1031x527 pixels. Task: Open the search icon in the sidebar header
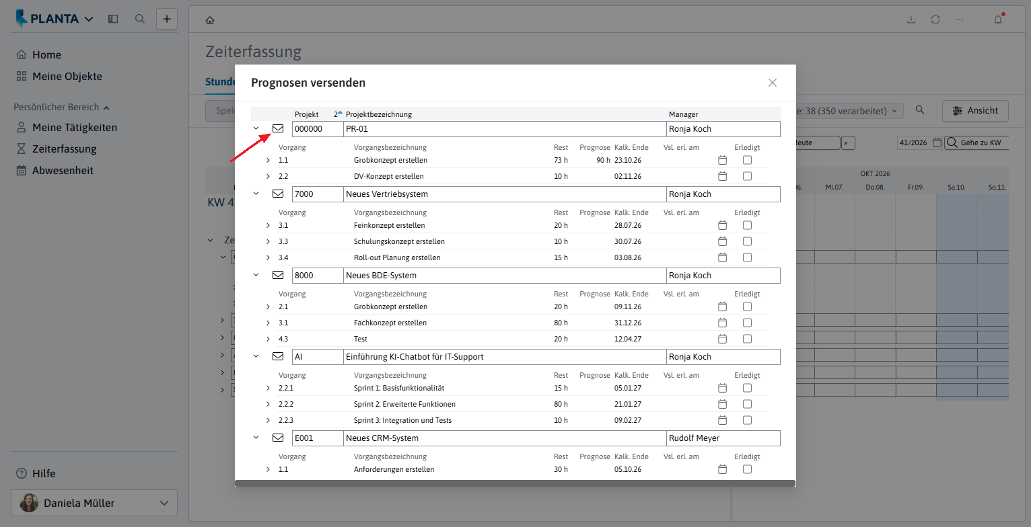point(140,19)
